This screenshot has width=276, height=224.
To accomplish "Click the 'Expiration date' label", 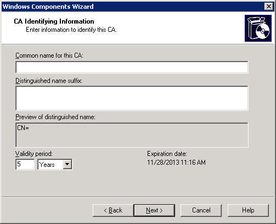I will tap(167, 154).
